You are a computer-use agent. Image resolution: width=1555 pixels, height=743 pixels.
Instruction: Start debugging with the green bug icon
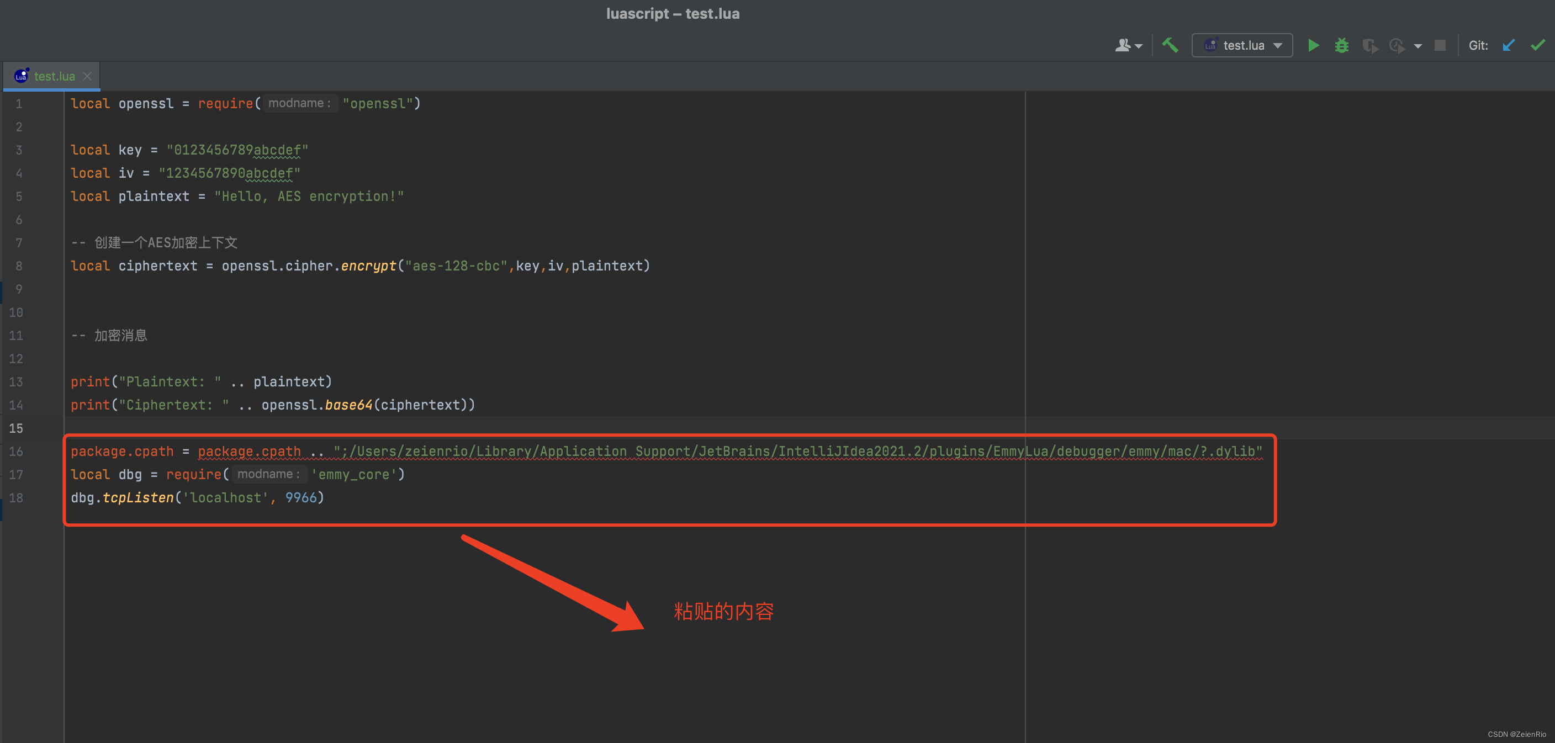click(1341, 45)
